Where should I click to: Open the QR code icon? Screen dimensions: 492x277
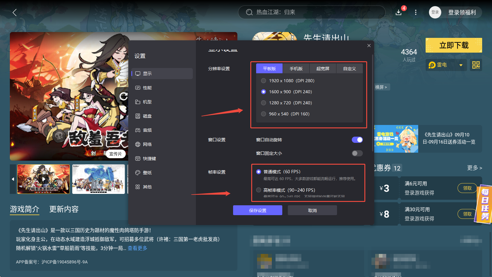[476, 65]
